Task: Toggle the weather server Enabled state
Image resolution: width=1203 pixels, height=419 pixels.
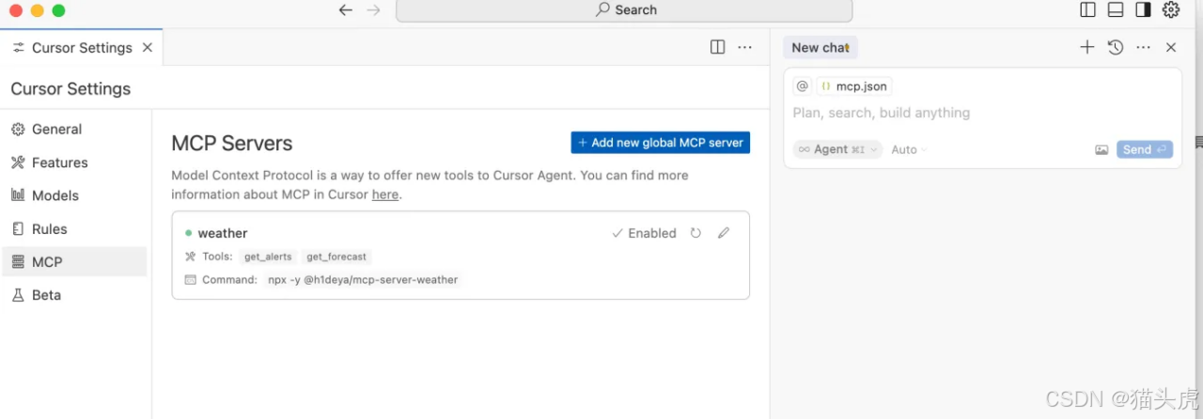Action: click(x=644, y=233)
